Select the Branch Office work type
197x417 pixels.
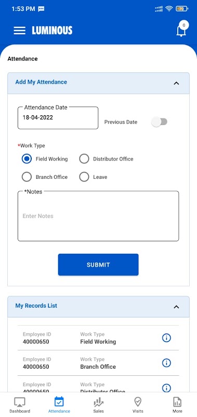click(27, 177)
